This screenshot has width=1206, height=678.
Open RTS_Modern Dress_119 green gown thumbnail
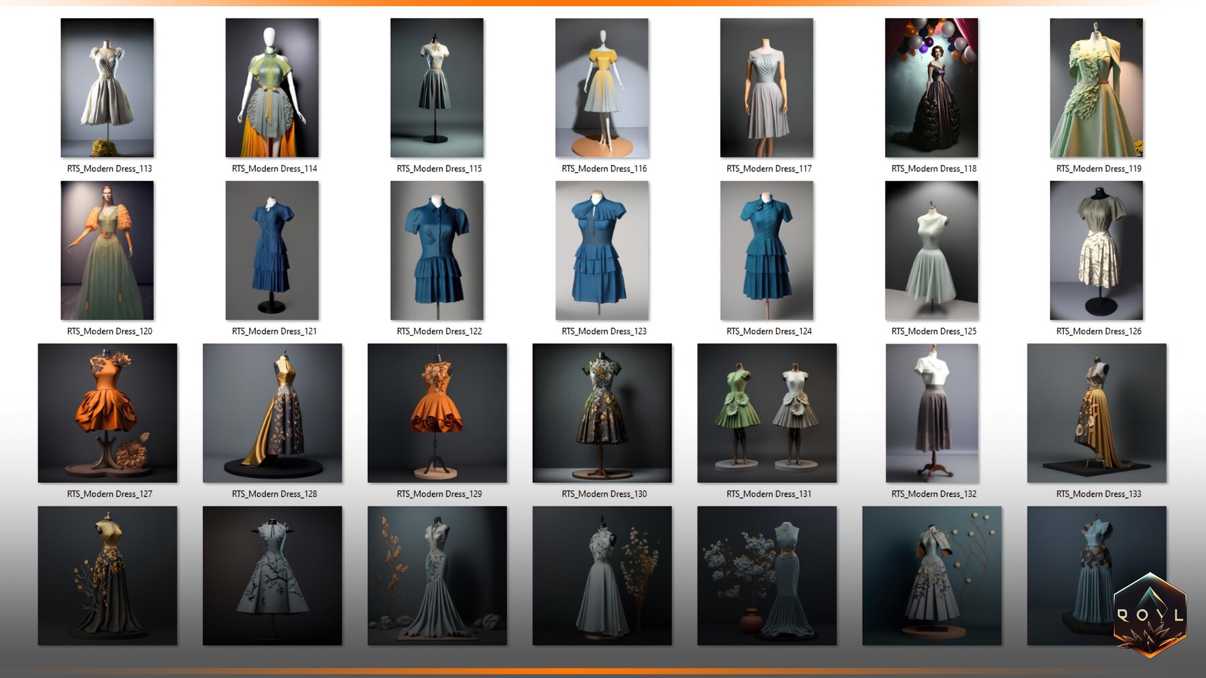click(1097, 87)
